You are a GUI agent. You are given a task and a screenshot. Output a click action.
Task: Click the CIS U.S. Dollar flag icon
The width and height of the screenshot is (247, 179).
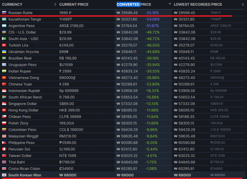click(4, 32)
